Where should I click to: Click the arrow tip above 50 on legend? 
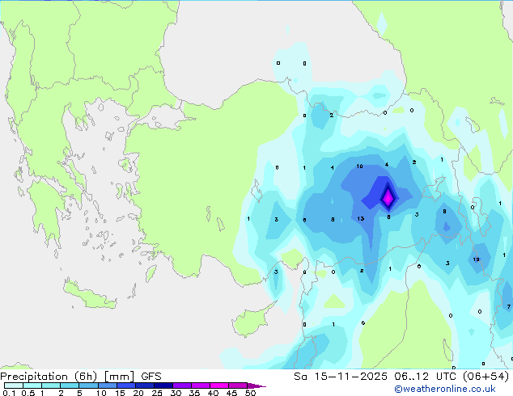(x=256, y=385)
